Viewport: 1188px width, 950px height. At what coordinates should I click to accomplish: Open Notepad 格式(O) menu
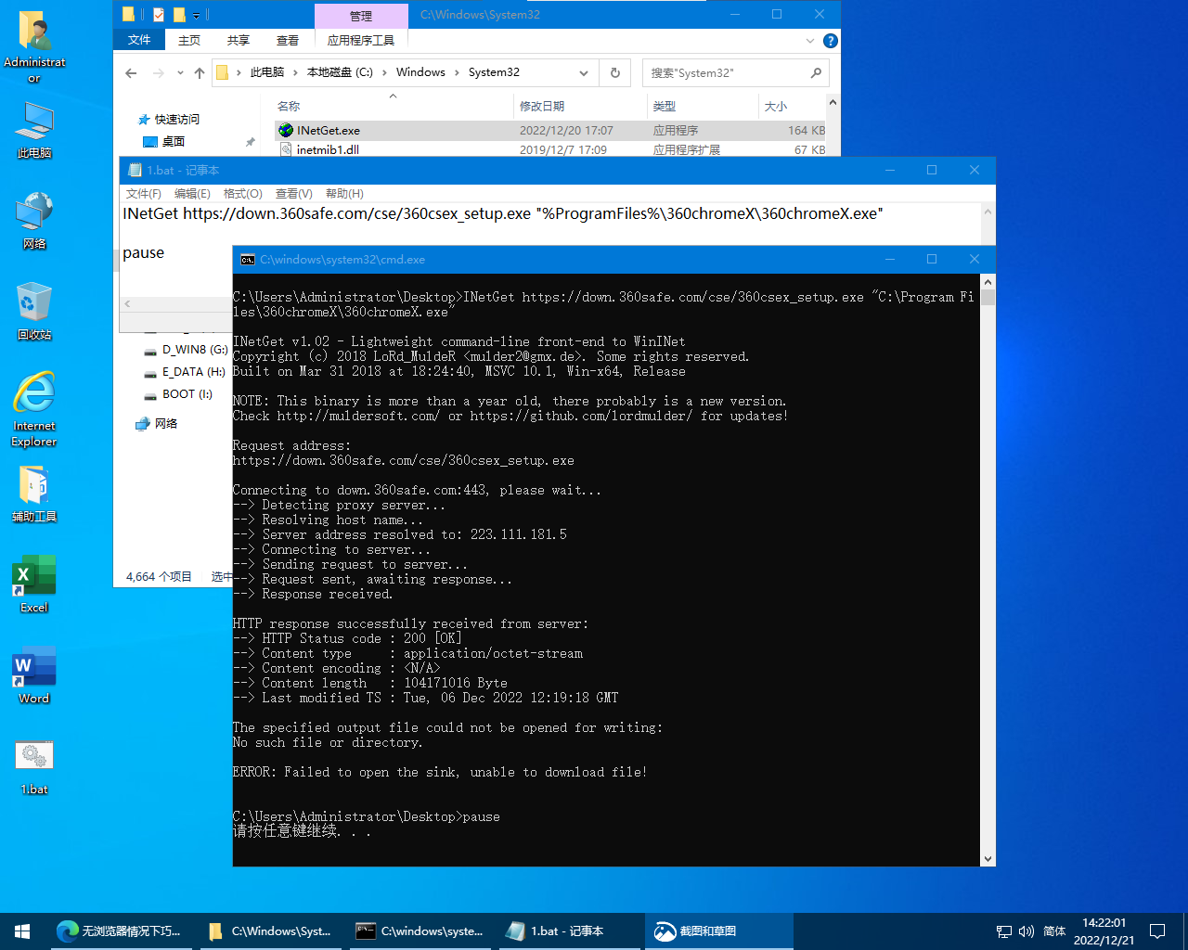(243, 194)
